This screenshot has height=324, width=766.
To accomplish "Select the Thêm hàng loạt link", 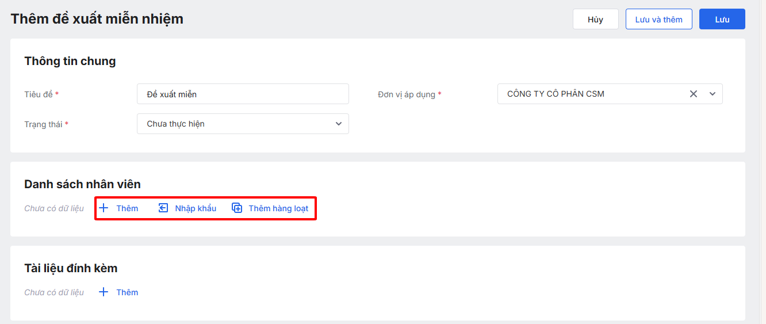I will click(x=278, y=208).
